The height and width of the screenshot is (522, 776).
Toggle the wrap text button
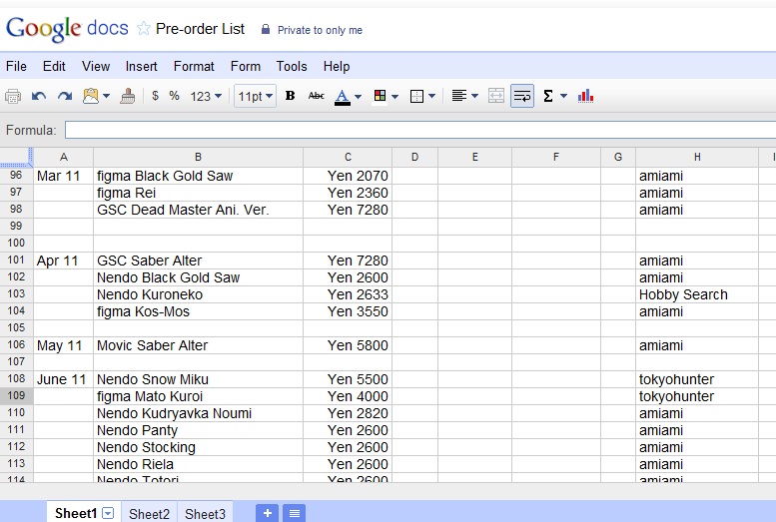coord(522,96)
